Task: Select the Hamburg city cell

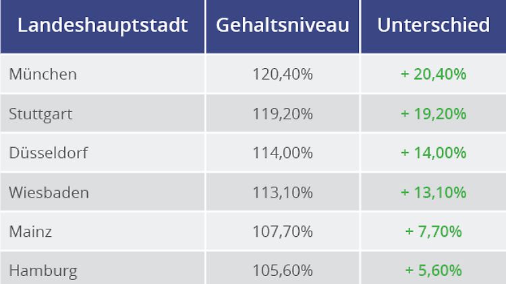Action: point(43,271)
